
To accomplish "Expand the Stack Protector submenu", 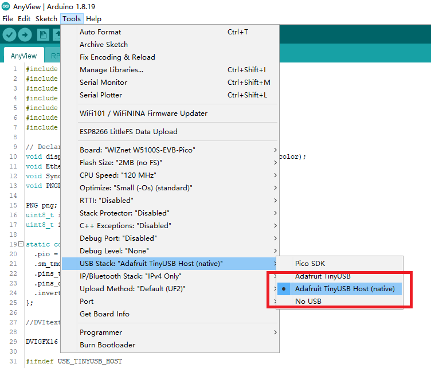I will pyautogui.click(x=170, y=213).
